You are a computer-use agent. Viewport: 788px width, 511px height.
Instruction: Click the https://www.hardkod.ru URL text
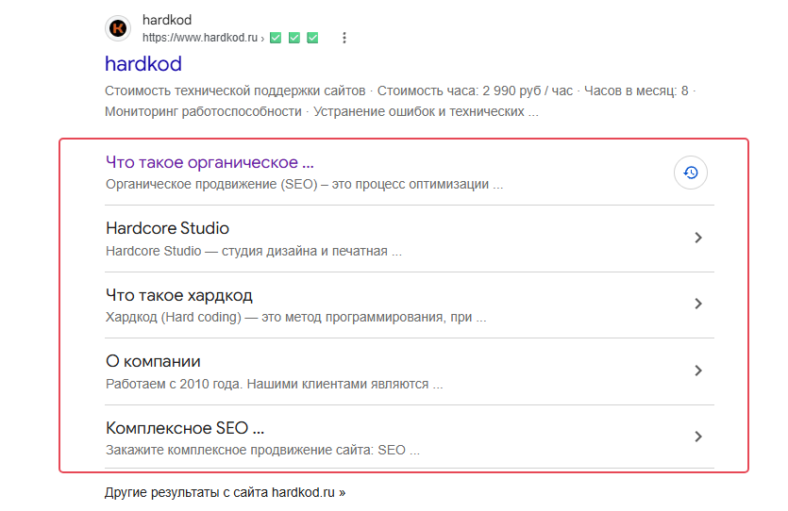199,38
